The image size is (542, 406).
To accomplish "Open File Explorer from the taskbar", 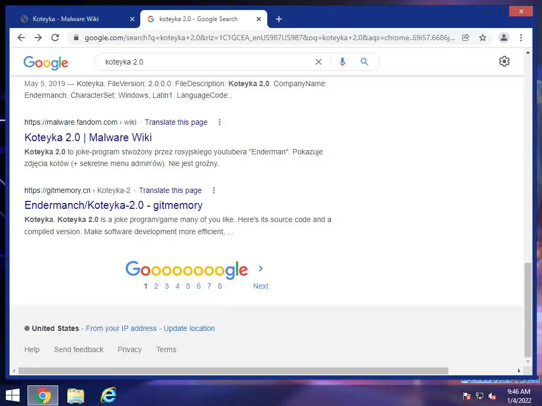I will [75, 395].
